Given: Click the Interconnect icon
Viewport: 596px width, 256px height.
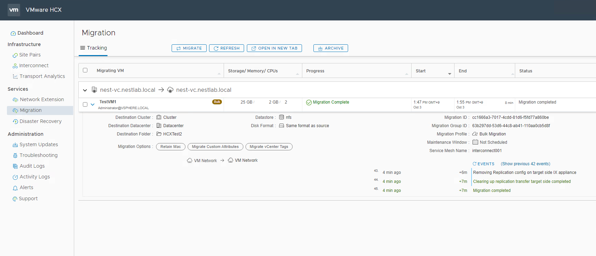Looking at the screenshot, I should [15, 66].
